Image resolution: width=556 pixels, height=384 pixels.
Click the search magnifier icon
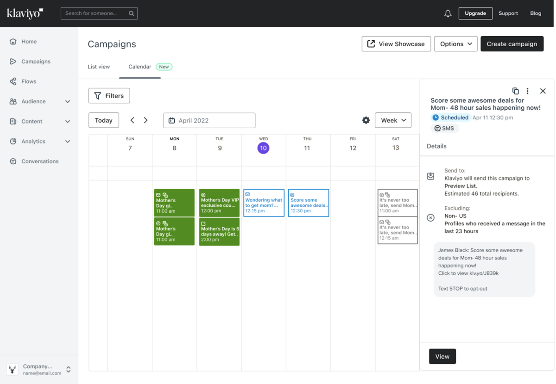(x=131, y=13)
